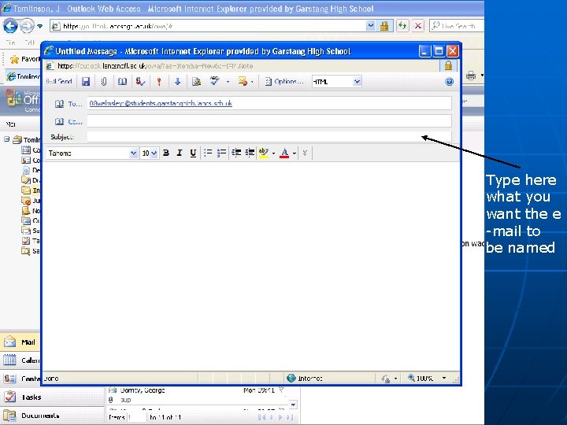This screenshot has width=567, height=425.
Task: Open the font color dropdown arrow
Action: point(295,153)
